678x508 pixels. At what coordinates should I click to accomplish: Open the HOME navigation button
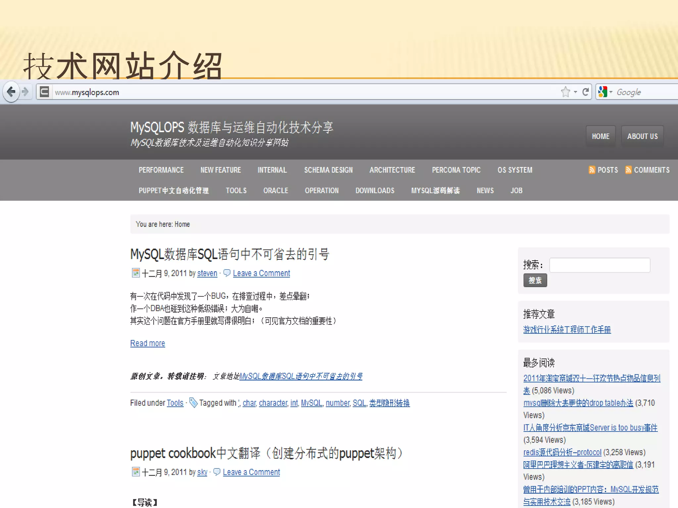pyautogui.click(x=601, y=136)
